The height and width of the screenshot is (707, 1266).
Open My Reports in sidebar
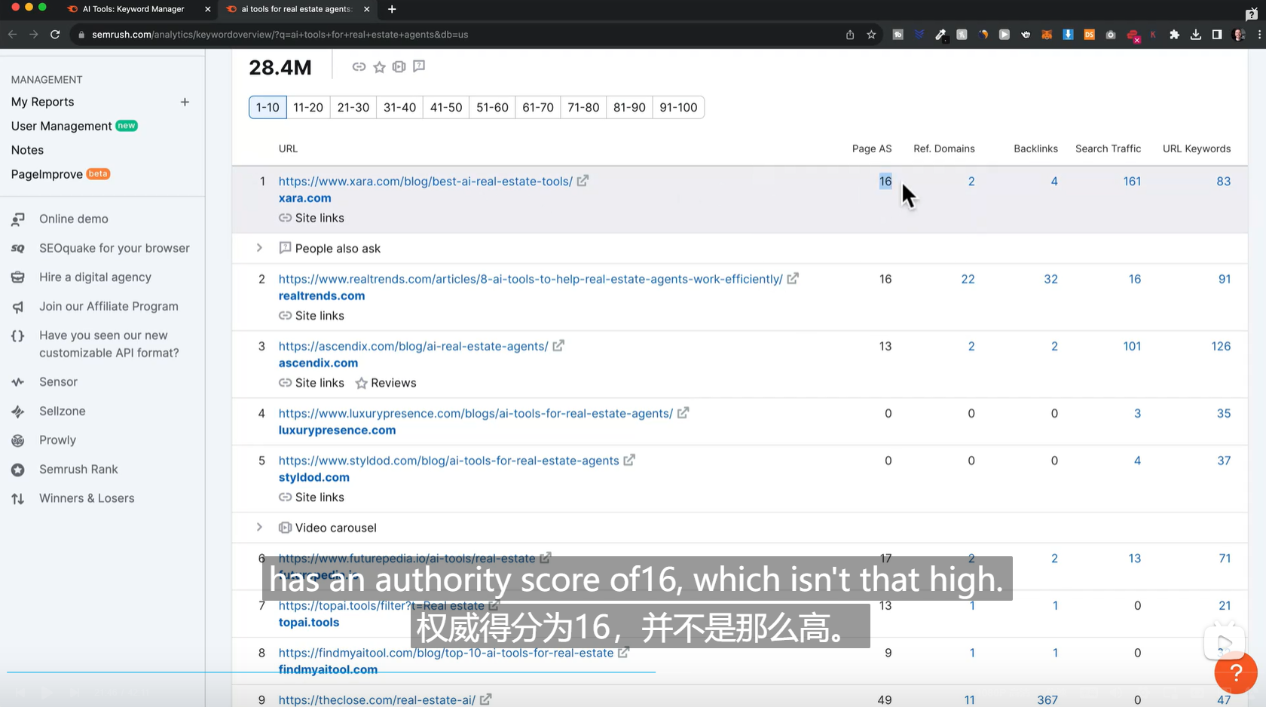tap(43, 102)
